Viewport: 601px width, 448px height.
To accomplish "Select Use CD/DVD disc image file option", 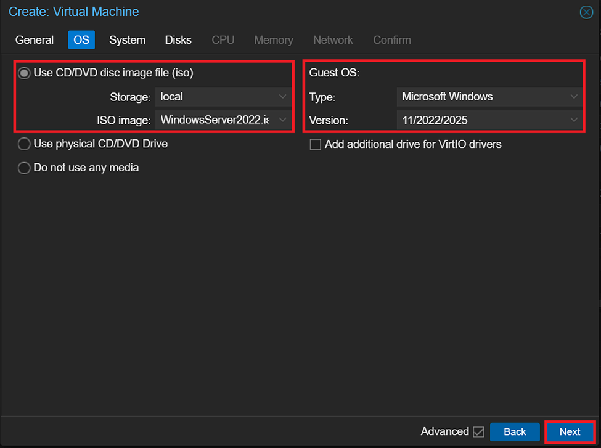I will pyautogui.click(x=24, y=73).
